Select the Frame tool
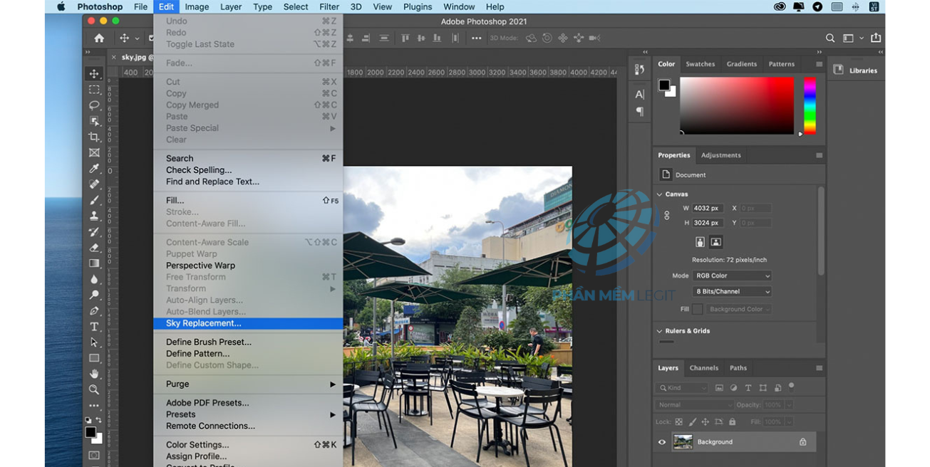930x467 pixels. point(94,152)
